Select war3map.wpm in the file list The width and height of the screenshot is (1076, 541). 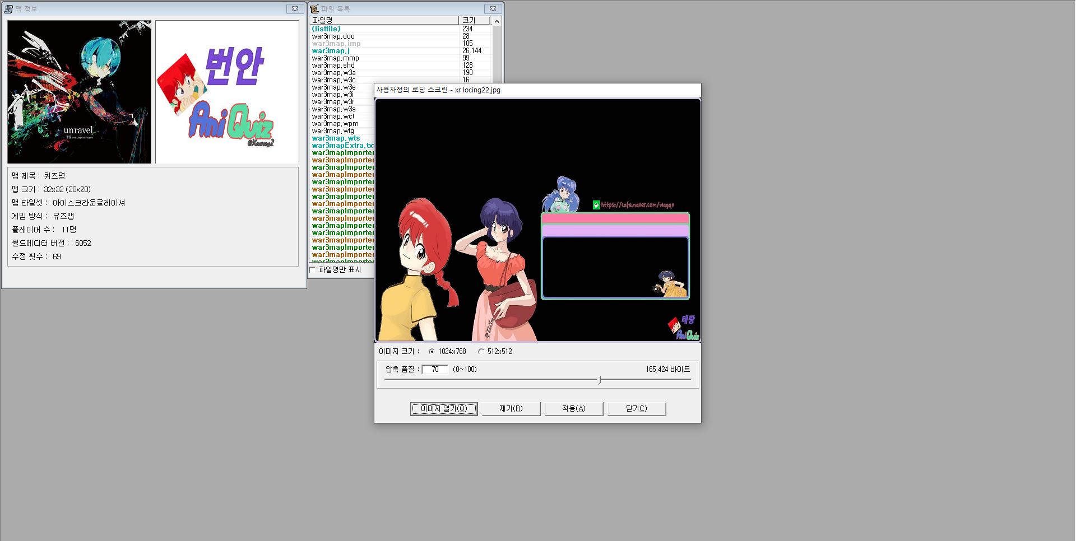tap(335, 124)
